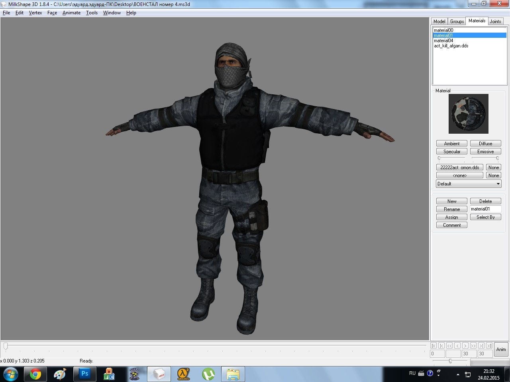The image size is (510, 382).
Task: Click the material texture preview sphere
Action: point(468,114)
